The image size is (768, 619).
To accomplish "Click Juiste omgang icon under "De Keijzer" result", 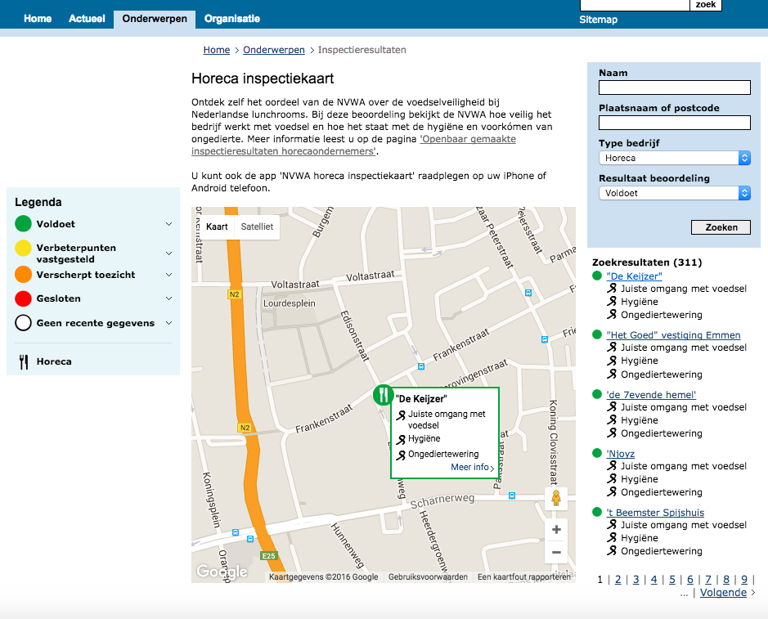I will point(612,289).
